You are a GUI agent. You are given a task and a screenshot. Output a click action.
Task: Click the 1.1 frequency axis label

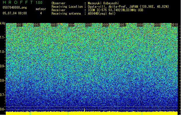click(x=3, y=37)
